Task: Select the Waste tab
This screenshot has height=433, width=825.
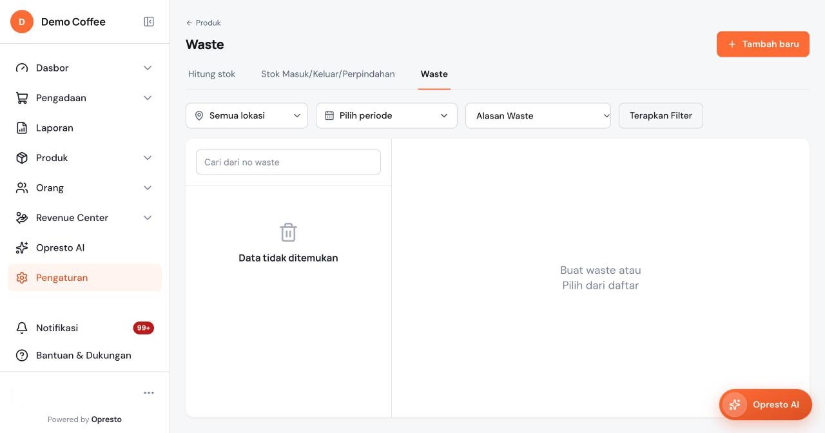Action: tap(434, 74)
